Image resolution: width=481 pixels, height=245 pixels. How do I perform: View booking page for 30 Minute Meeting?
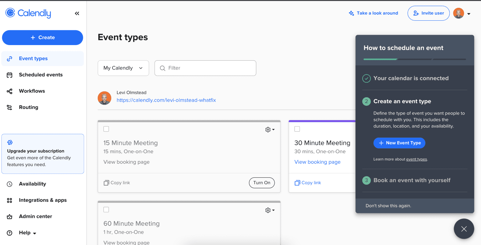(318, 162)
